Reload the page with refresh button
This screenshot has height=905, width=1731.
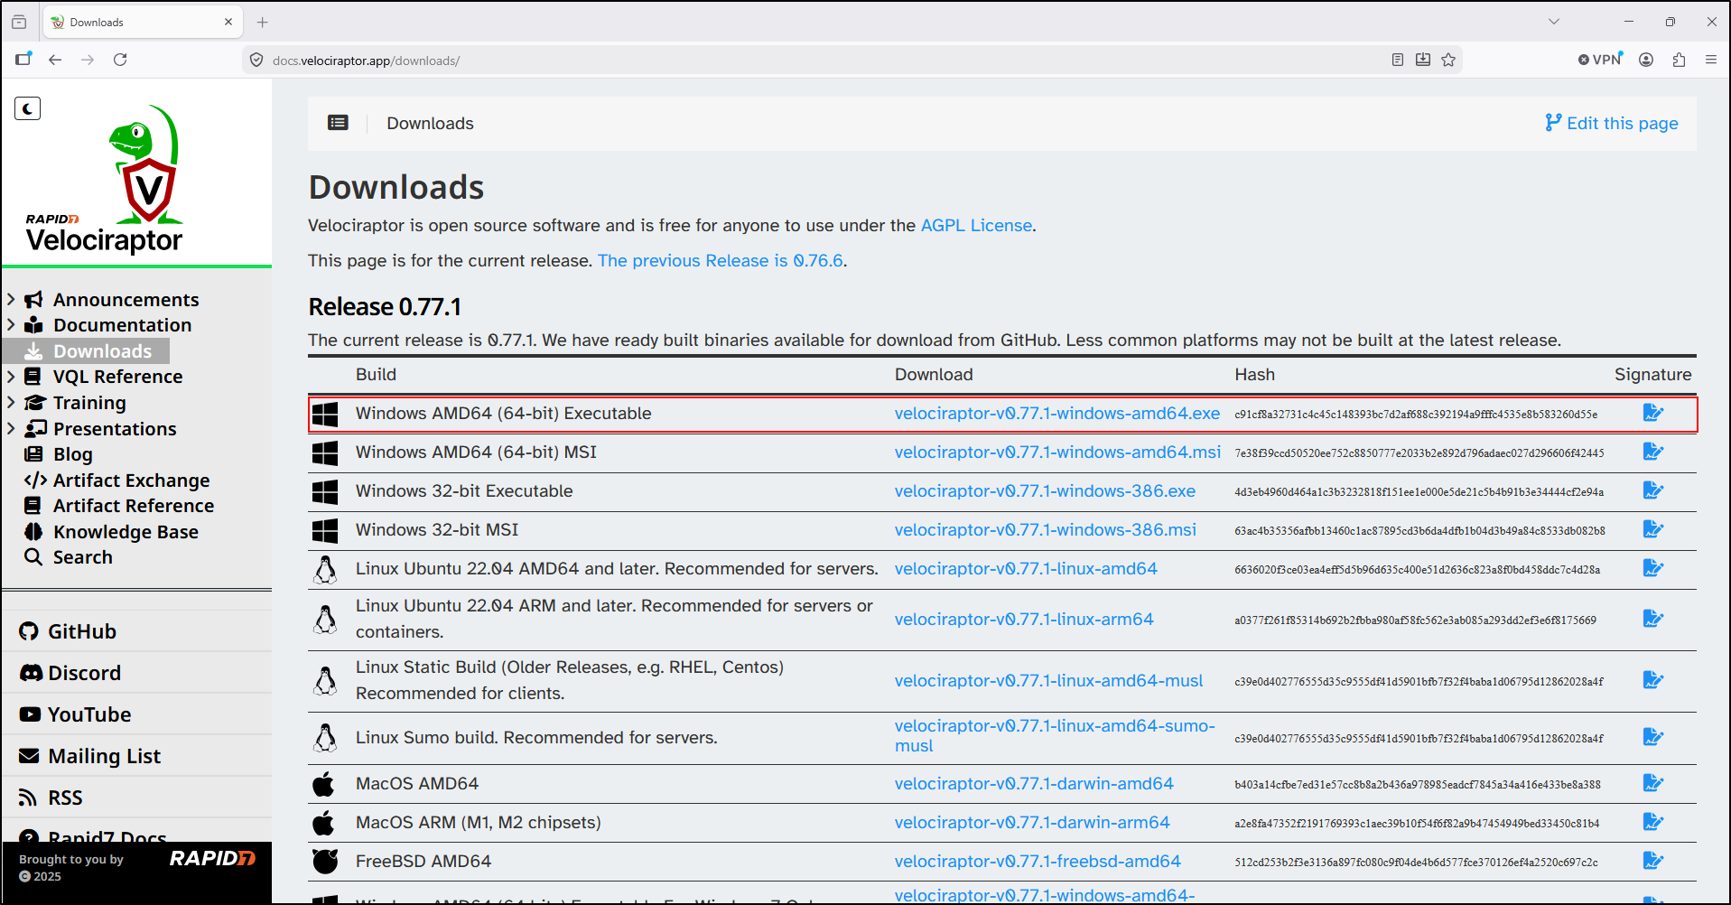point(120,60)
